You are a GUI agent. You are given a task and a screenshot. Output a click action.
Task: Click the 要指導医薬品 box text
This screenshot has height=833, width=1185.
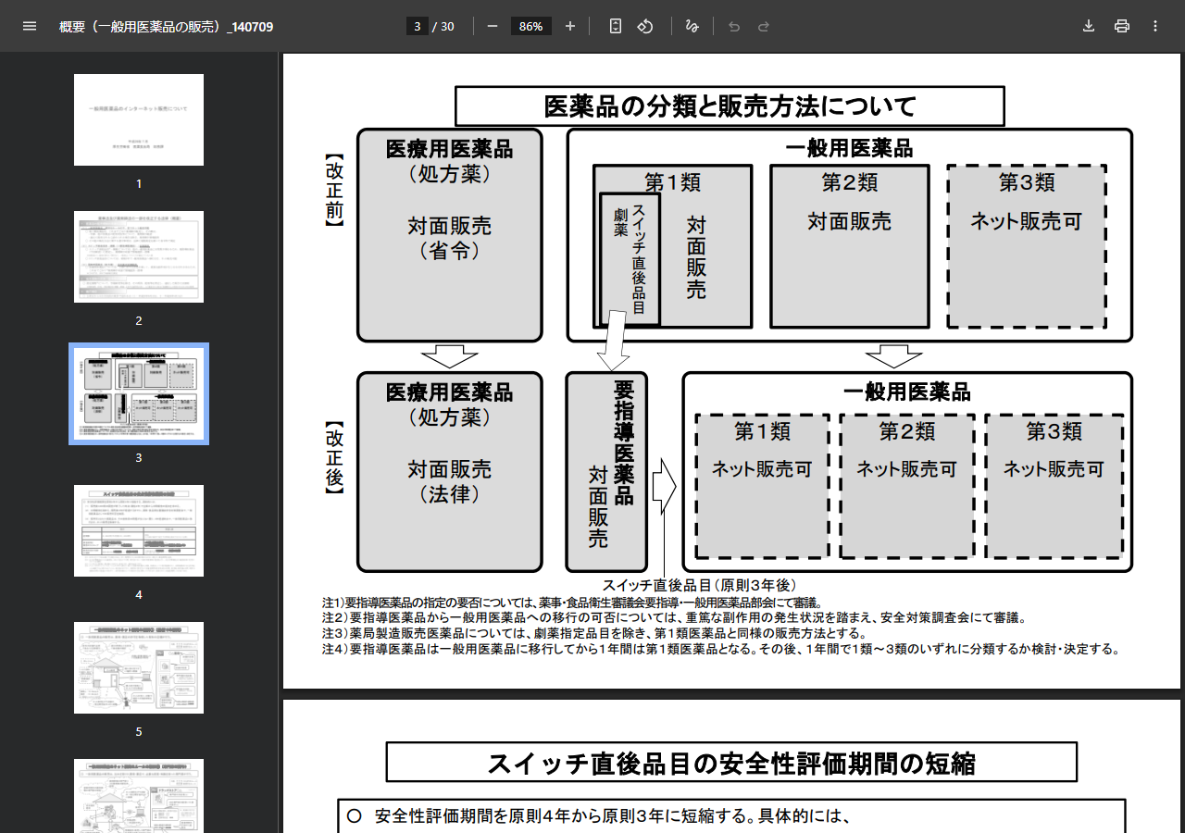click(x=624, y=442)
